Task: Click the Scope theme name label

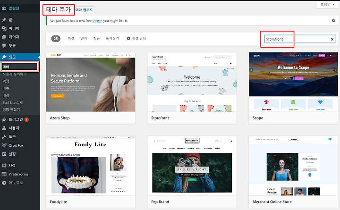Action: pos(258,118)
